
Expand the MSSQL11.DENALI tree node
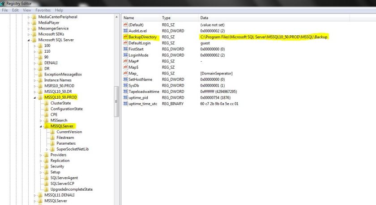point(35,195)
